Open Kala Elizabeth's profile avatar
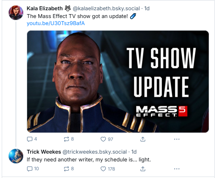This screenshot has width=215, height=178. tap(16, 13)
